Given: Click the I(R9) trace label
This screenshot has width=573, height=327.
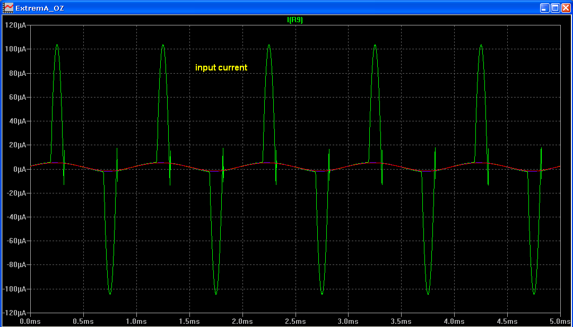Looking at the screenshot, I should click(296, 21).
